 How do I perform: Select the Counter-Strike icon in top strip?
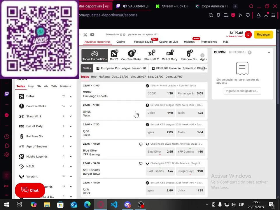(x=131, y=55)
